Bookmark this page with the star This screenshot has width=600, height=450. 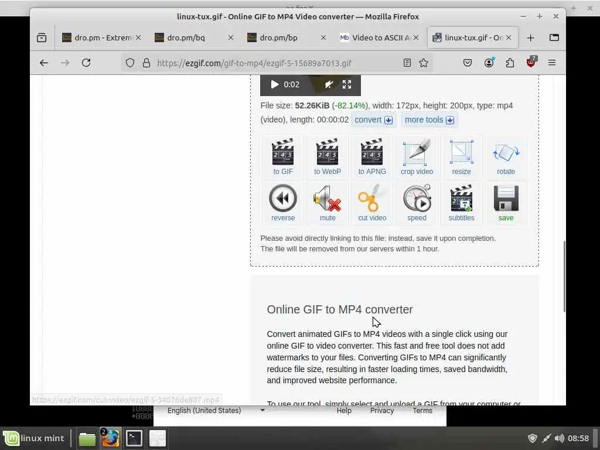pyautogui.click(x=424, y=63)
